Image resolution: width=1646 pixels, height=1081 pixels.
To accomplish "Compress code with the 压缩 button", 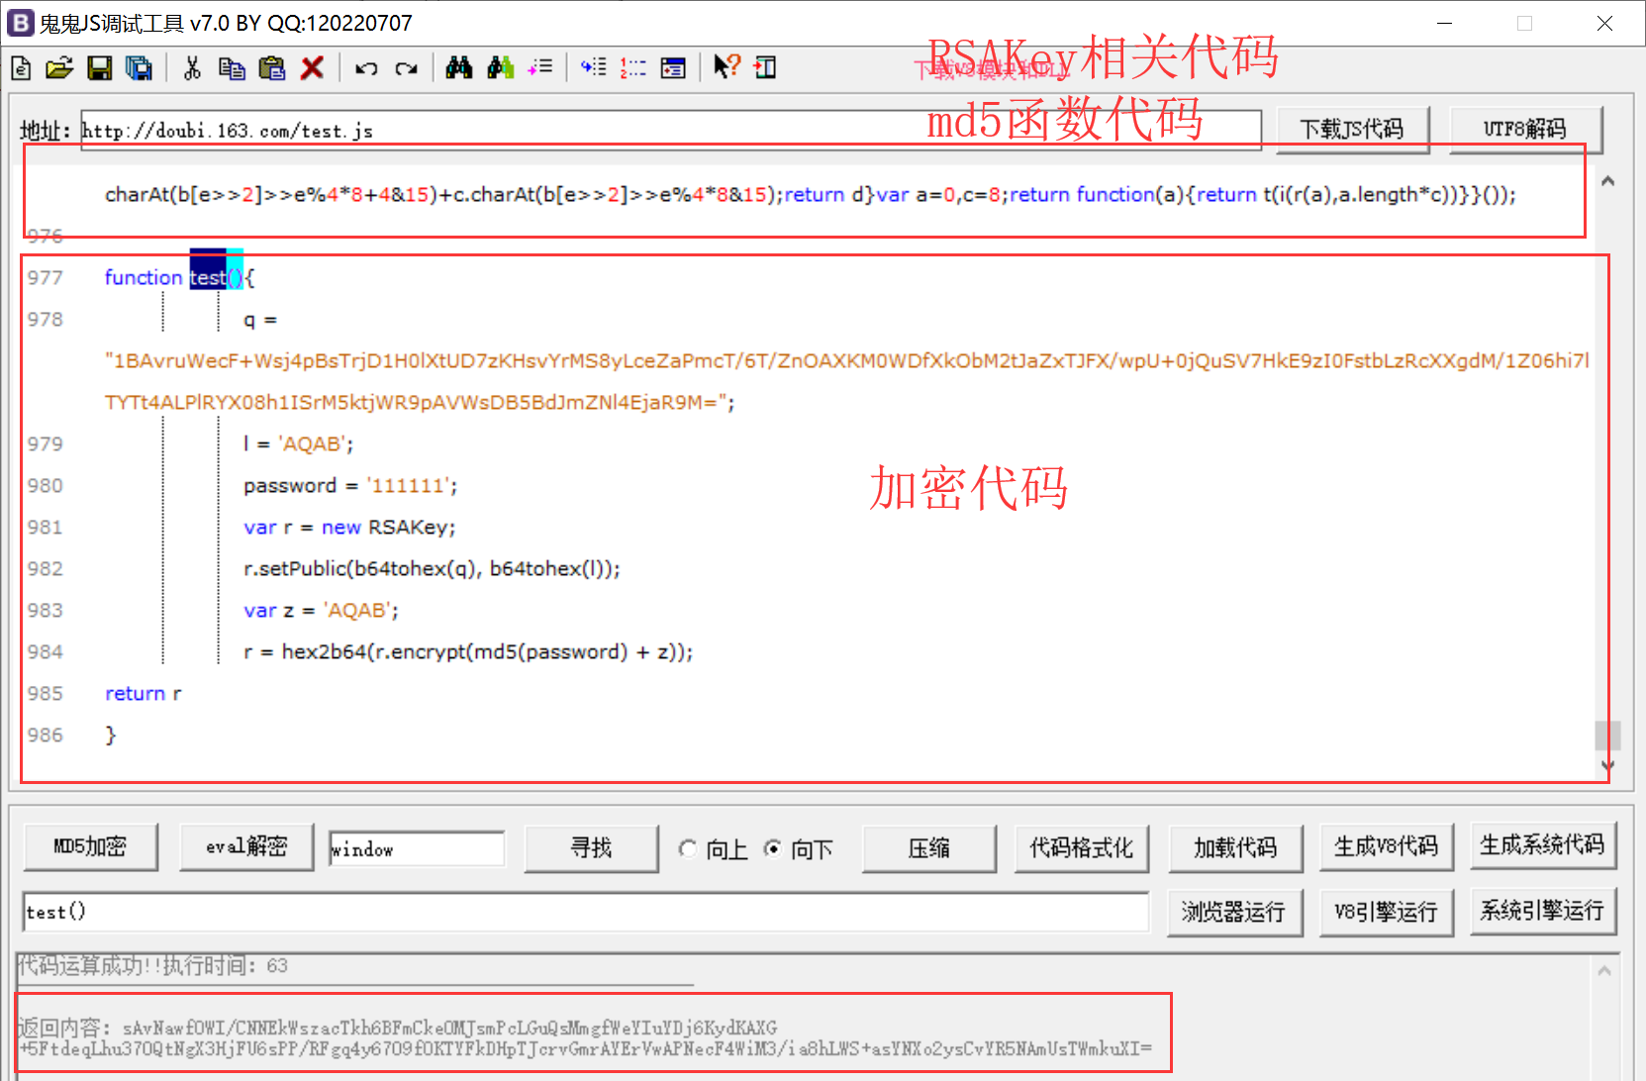I will click(x=928, y=848).
